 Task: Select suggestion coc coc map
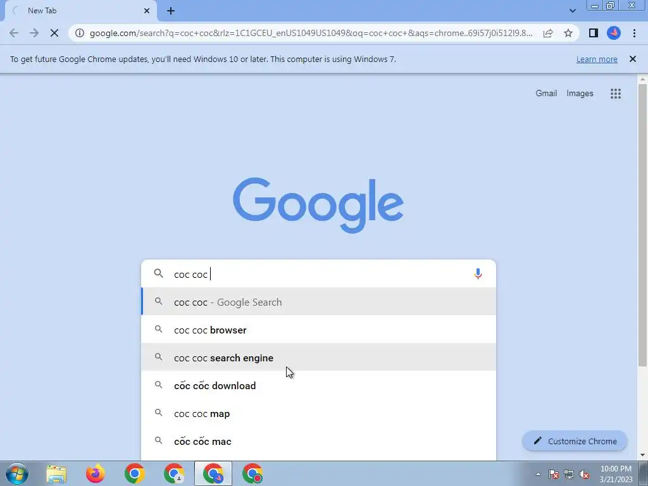coord(318,413)
